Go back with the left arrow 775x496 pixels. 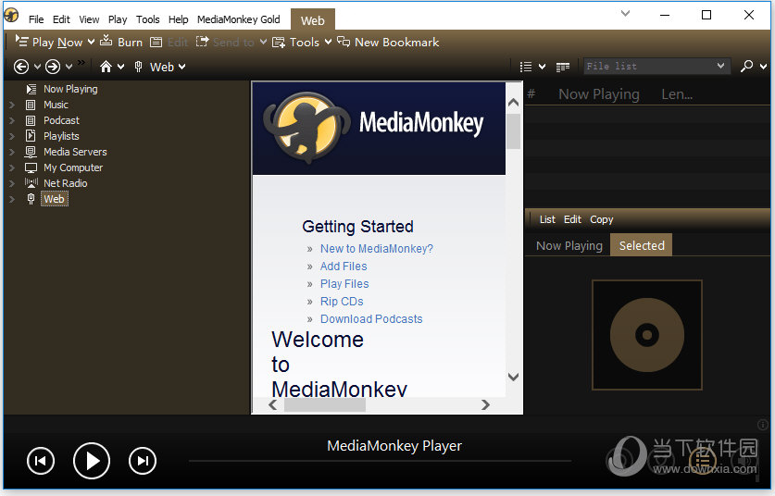[20, 67]
